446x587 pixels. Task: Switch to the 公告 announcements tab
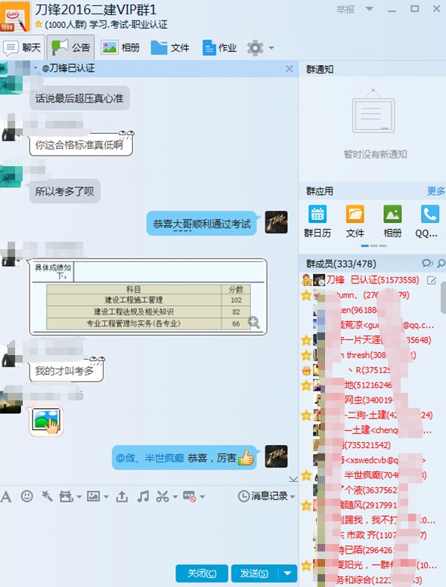coord(71,48)
